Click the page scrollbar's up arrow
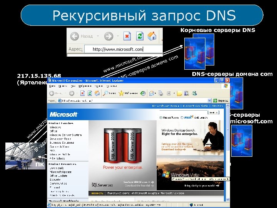 228,106
